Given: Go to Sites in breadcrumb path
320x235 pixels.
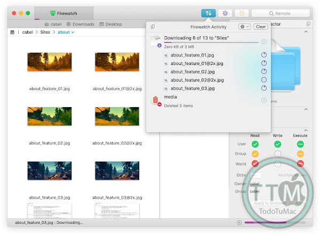Looking at the screenshot, I should [x=45, y=32].
